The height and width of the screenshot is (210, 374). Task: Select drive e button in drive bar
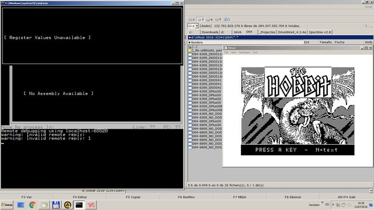[209, 19]
